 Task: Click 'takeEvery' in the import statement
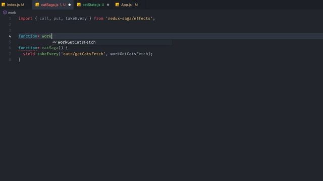click(76, 19)
